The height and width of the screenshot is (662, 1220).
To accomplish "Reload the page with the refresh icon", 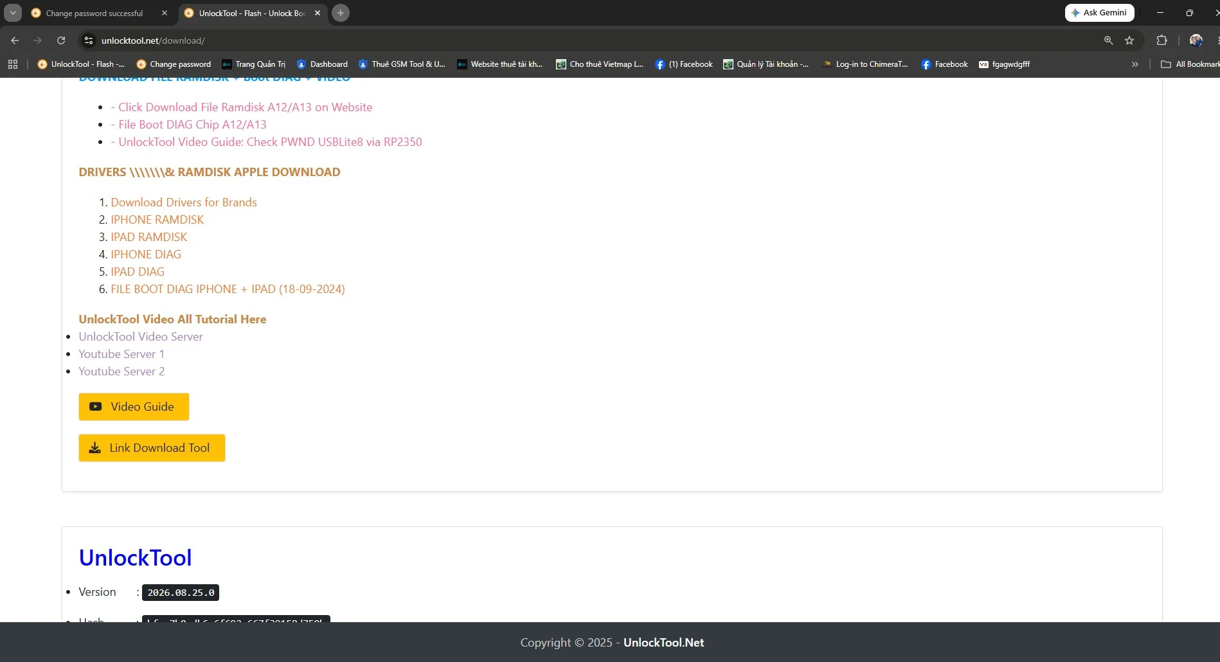I will [x=61, y=40].
